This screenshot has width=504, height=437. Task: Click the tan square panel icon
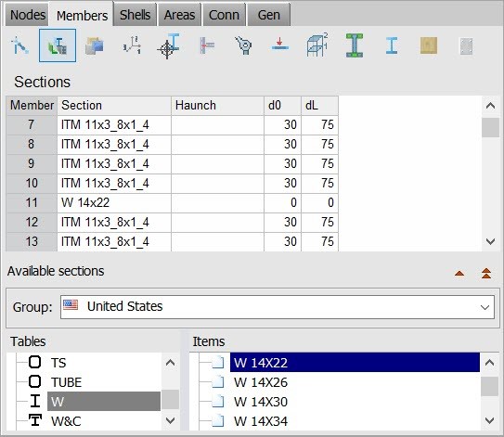(429, 45)
